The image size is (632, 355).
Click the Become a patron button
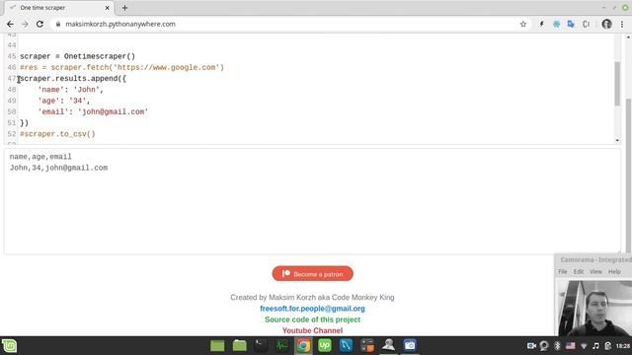pyautogui.click(x=313, y=274)
